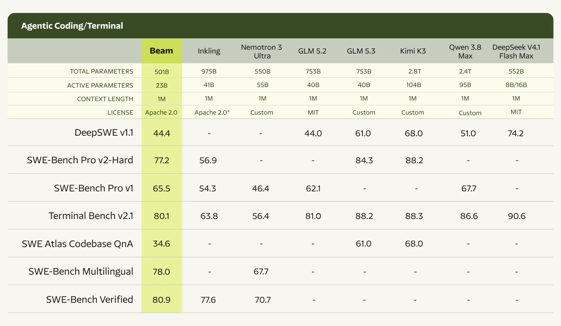Click the DeepSeek V4.1 Flash Max header

click(516, 51)
